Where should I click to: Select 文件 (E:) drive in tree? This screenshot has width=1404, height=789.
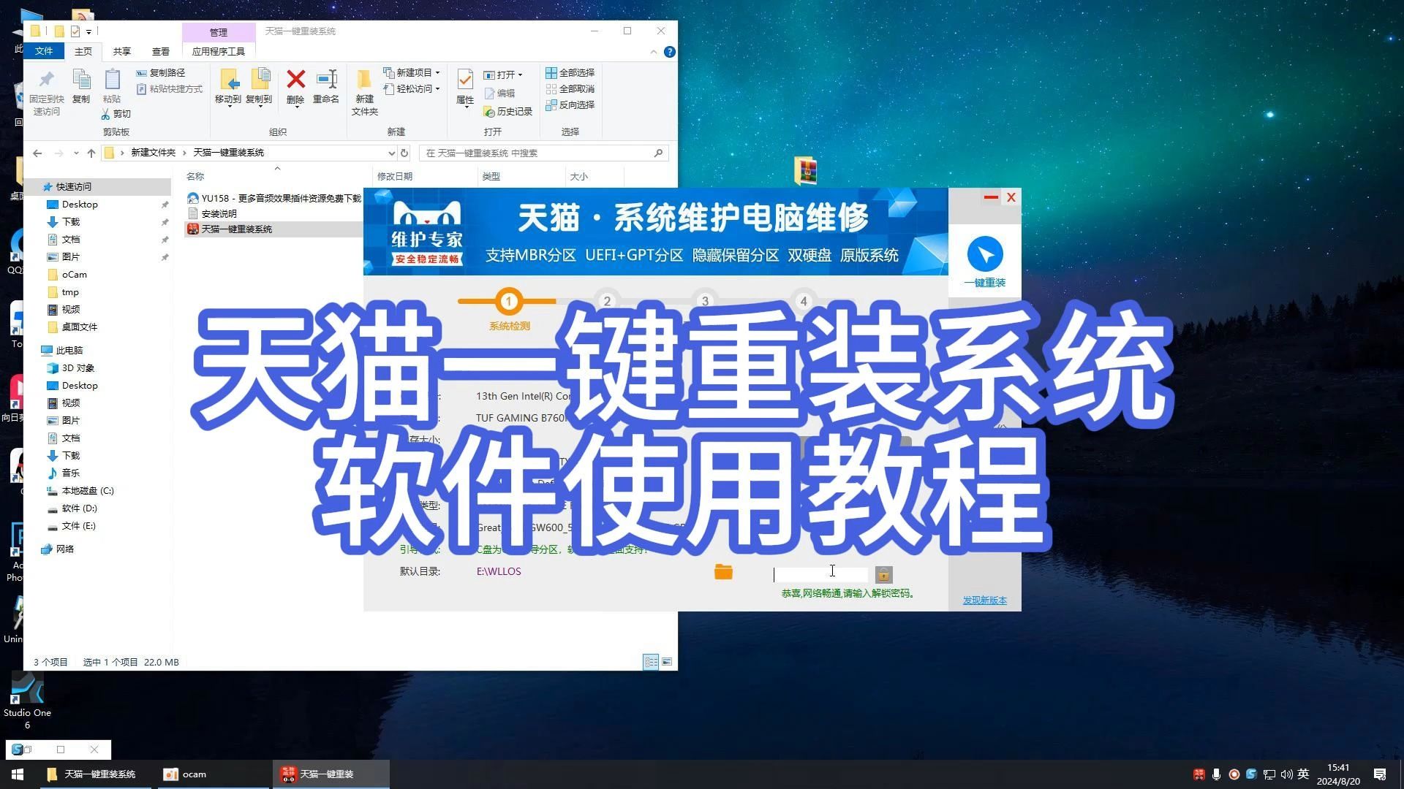(x=78, y=526)
